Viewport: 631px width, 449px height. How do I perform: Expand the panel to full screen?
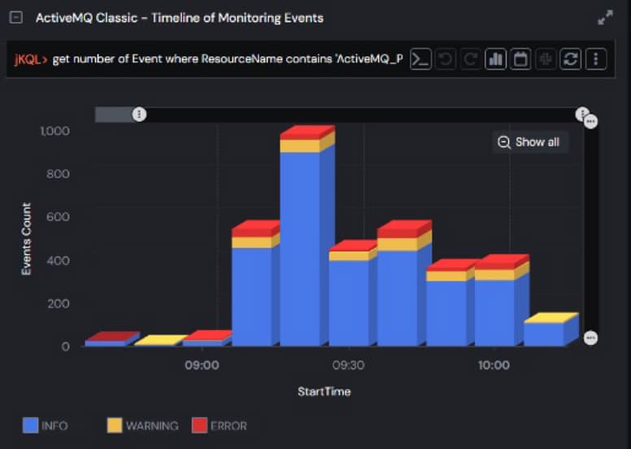click(x=605, y=18)
